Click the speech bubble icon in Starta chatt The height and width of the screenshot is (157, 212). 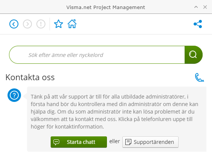pos(56,142)
